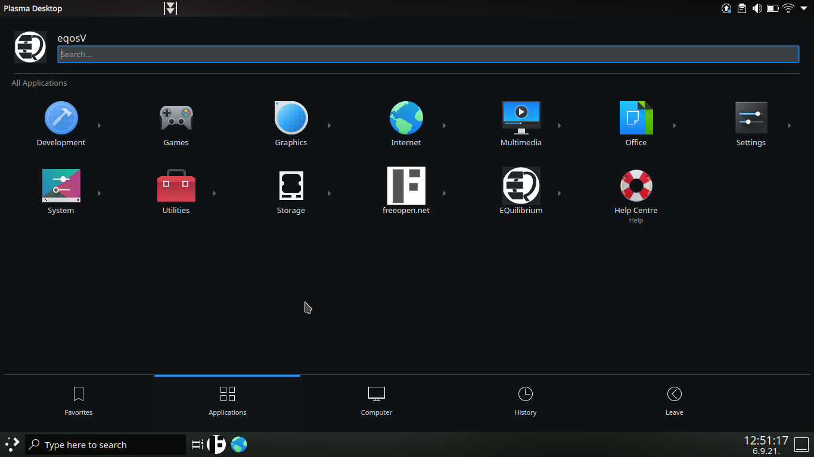Image resolution: width=814 pixels, height=457 pixels.
Task: Expand the Utilities submenu arrow
Action: pyautogui.click(x=215, y=193)
